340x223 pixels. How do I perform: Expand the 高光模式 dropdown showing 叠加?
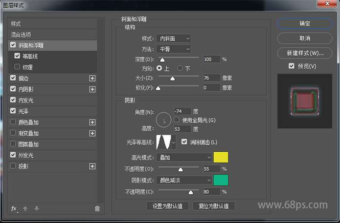click(184, 157)
